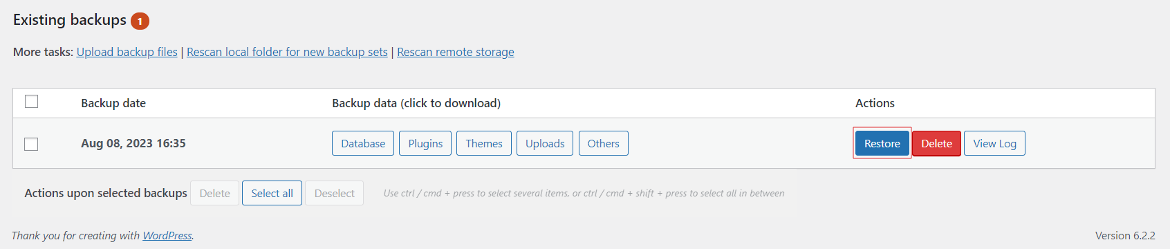
Task: Restore the Aug 08 backup
Action: (882, 143)
